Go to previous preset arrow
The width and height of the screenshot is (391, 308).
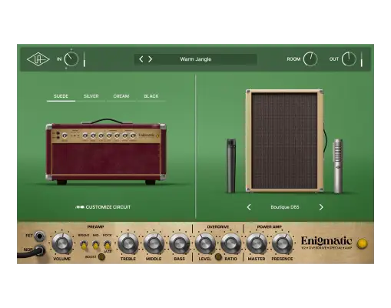[141, 59]
